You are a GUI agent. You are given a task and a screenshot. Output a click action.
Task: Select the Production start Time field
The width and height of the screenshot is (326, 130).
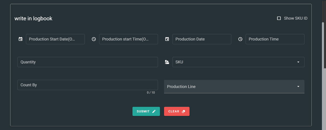point(128,39)
